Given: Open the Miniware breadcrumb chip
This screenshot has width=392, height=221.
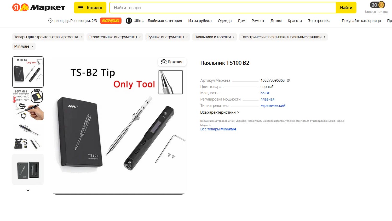Looking at the screenshot, I should coord(24,46).
